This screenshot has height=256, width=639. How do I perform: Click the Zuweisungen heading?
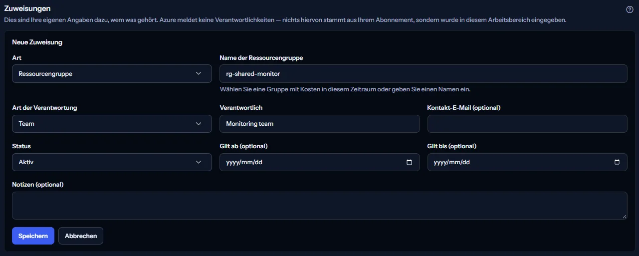click(27, 8)
